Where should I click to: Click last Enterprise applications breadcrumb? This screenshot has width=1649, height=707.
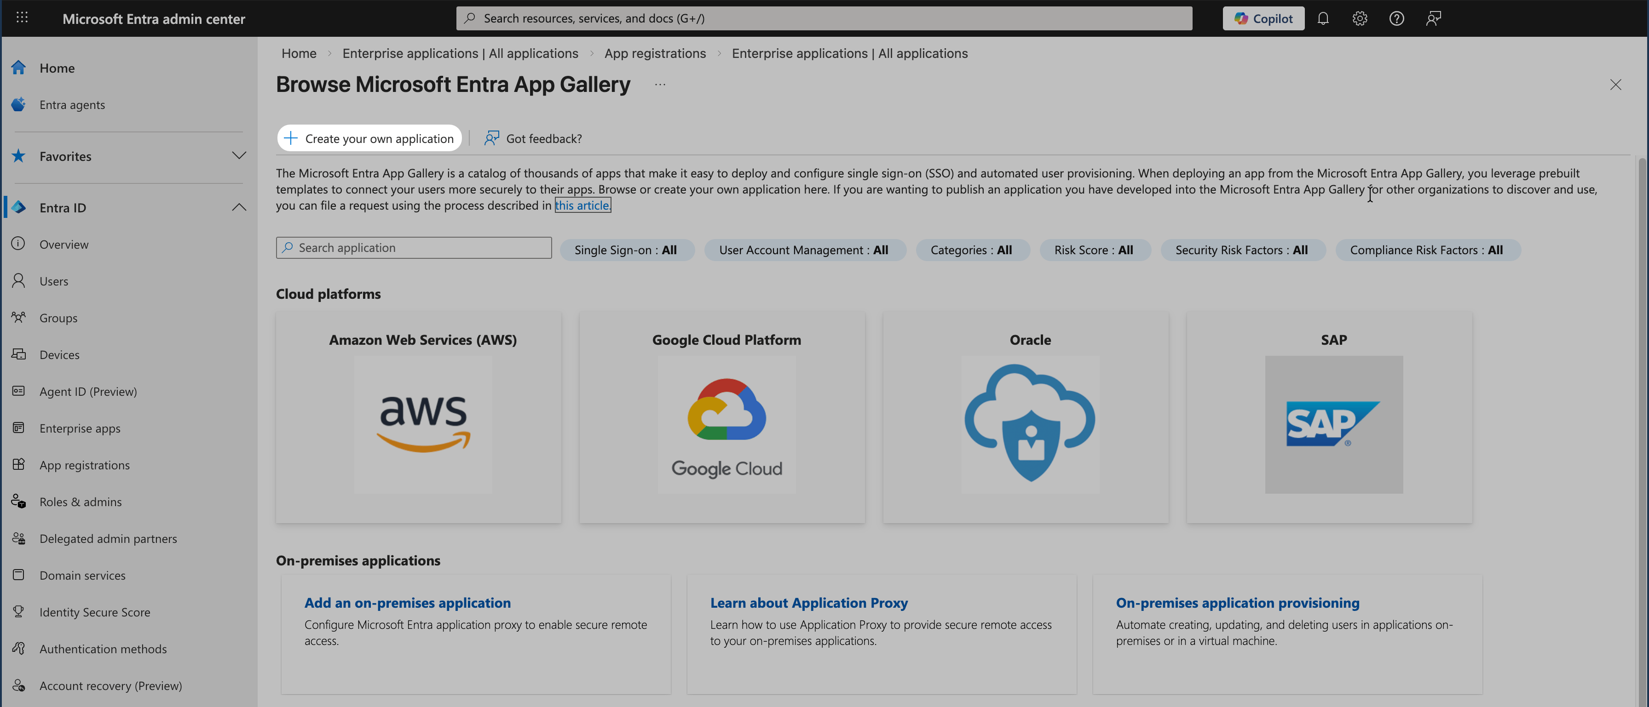849,53
